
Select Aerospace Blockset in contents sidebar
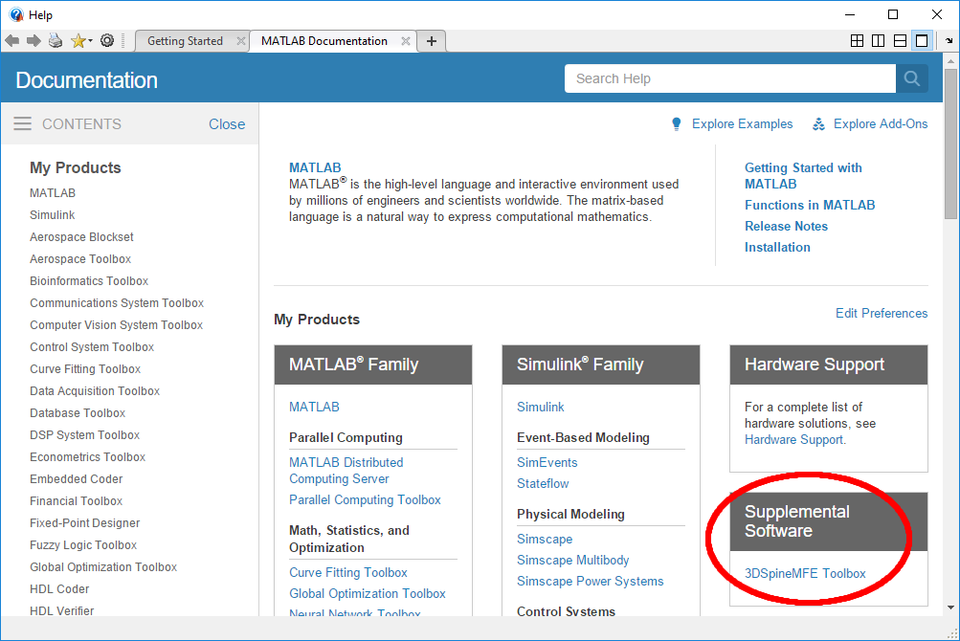point(81,237)
